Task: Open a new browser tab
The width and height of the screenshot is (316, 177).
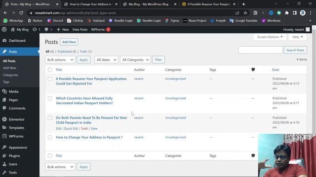Action: pos(243,4)
